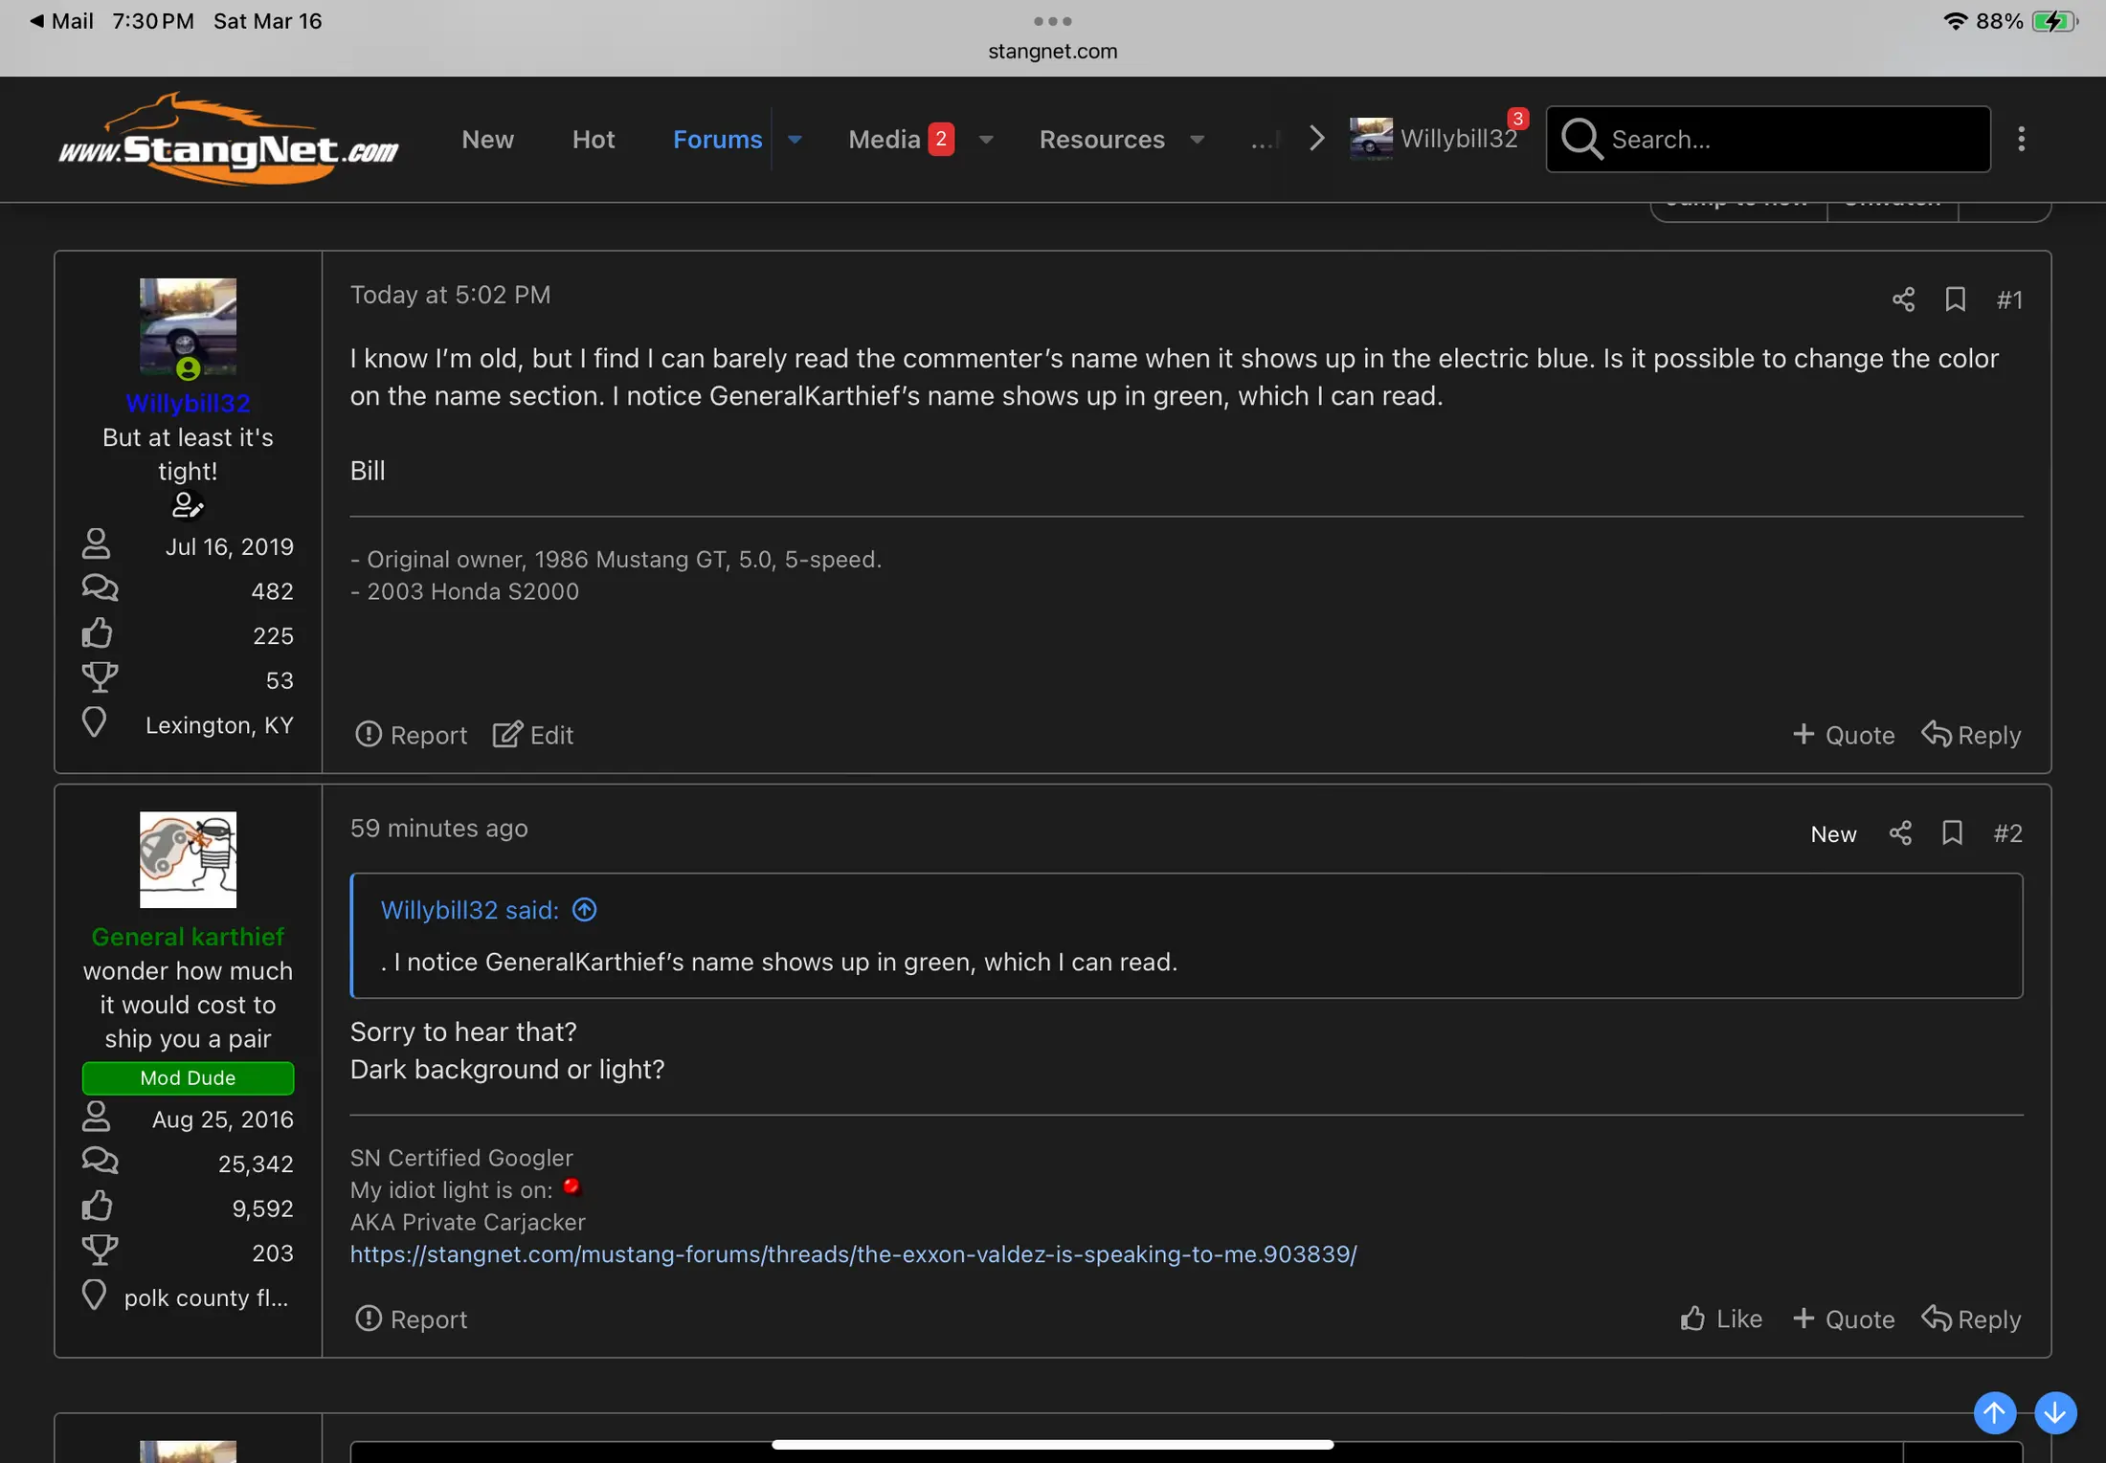Click the search magnifier icon
2106x1463 pixels.
[x=1581, y=139]
